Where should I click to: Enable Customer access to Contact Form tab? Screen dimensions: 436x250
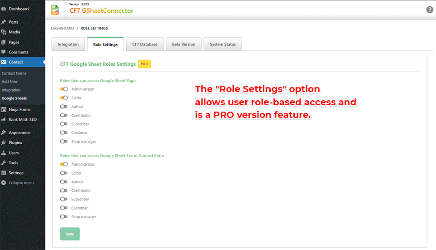tap(64, 208)
